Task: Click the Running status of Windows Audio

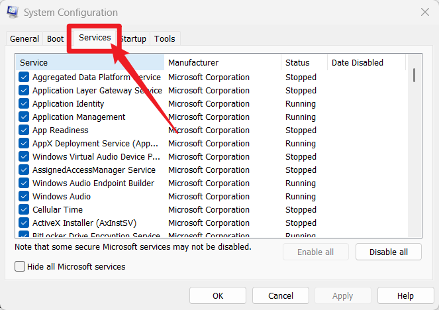Action: pos(301,197)
